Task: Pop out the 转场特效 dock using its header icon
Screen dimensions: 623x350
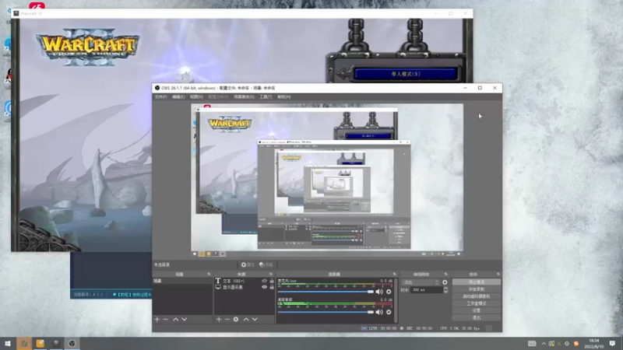Action: 445,275
